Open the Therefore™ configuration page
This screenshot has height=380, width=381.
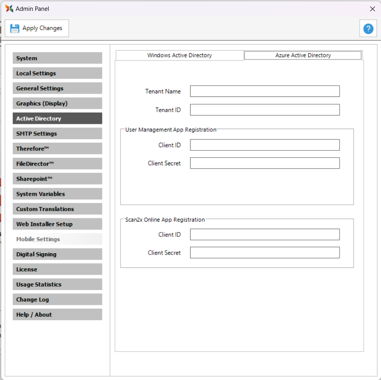(x=57, y=149)
